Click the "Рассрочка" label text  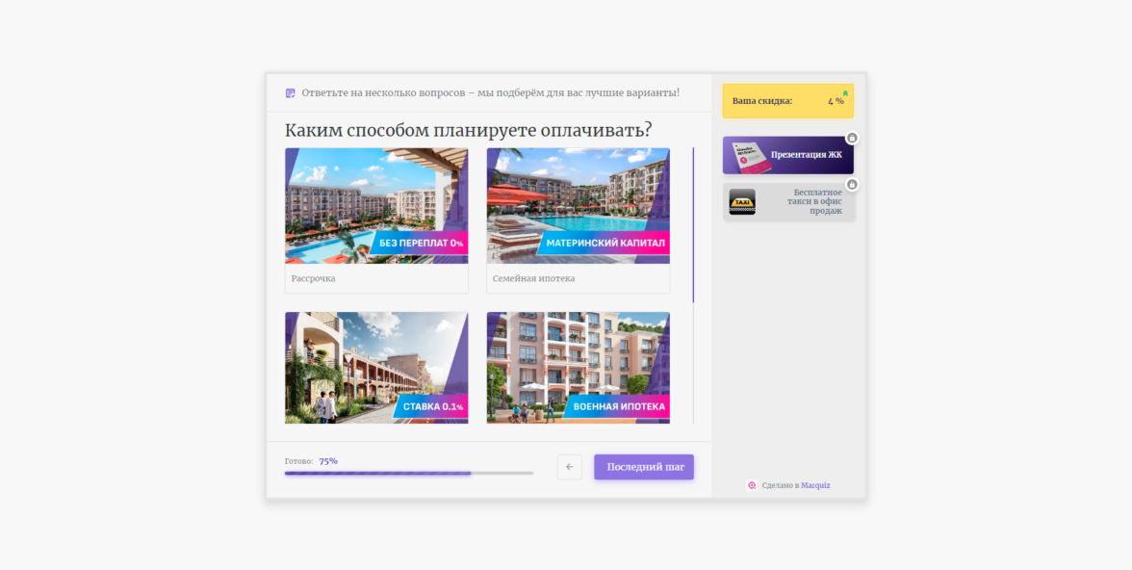(314, 278)
